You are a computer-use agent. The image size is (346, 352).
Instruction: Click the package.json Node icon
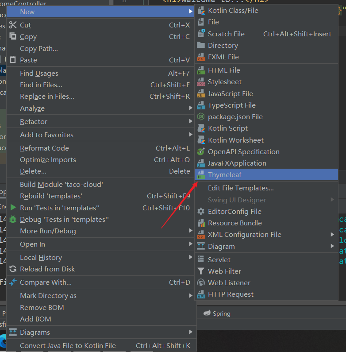pyautogui.click(x=201, y=117)
